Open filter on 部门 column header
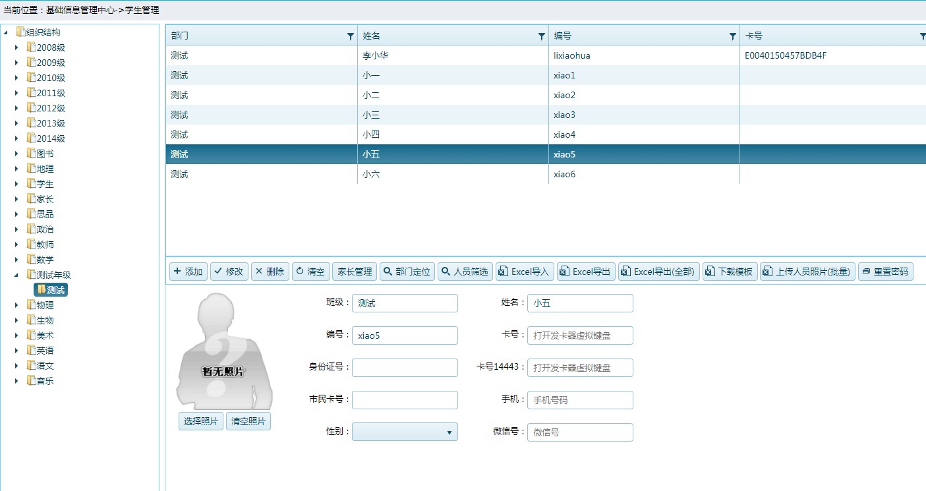This screenshot has height=491, width=926. tap(350, 37)
